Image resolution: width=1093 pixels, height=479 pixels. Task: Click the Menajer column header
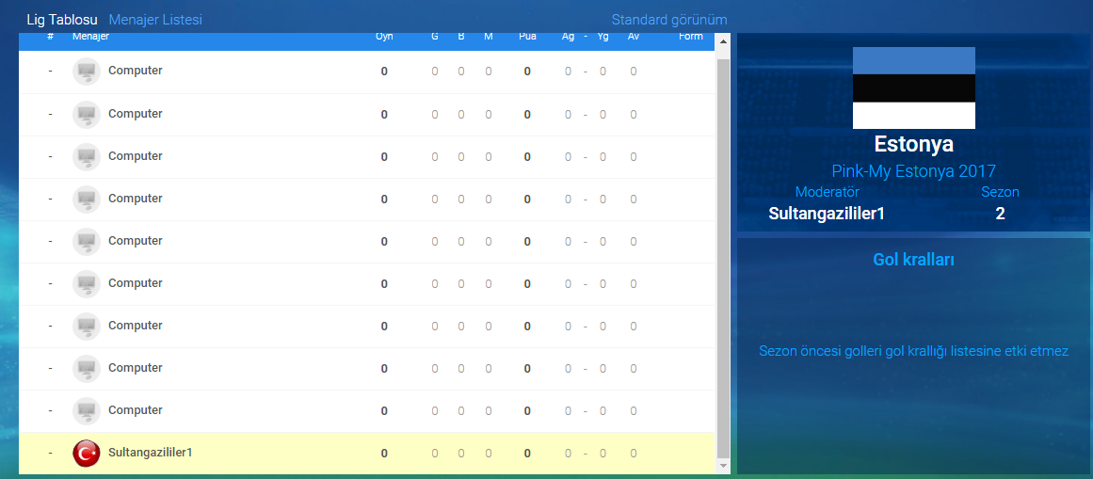point(91,37)
